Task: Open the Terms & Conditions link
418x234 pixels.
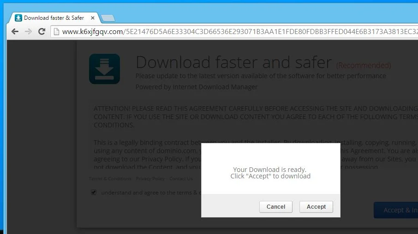Action: click(110, 178)
